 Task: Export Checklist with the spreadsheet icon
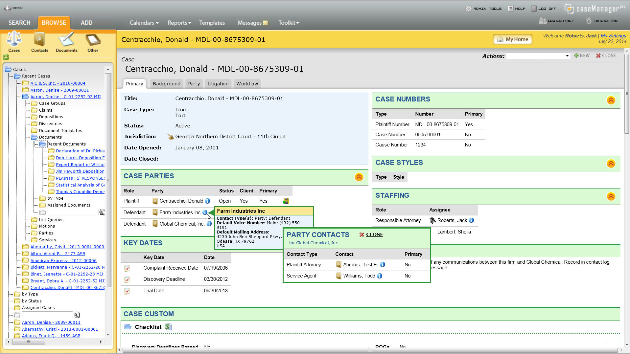(168, 327)
